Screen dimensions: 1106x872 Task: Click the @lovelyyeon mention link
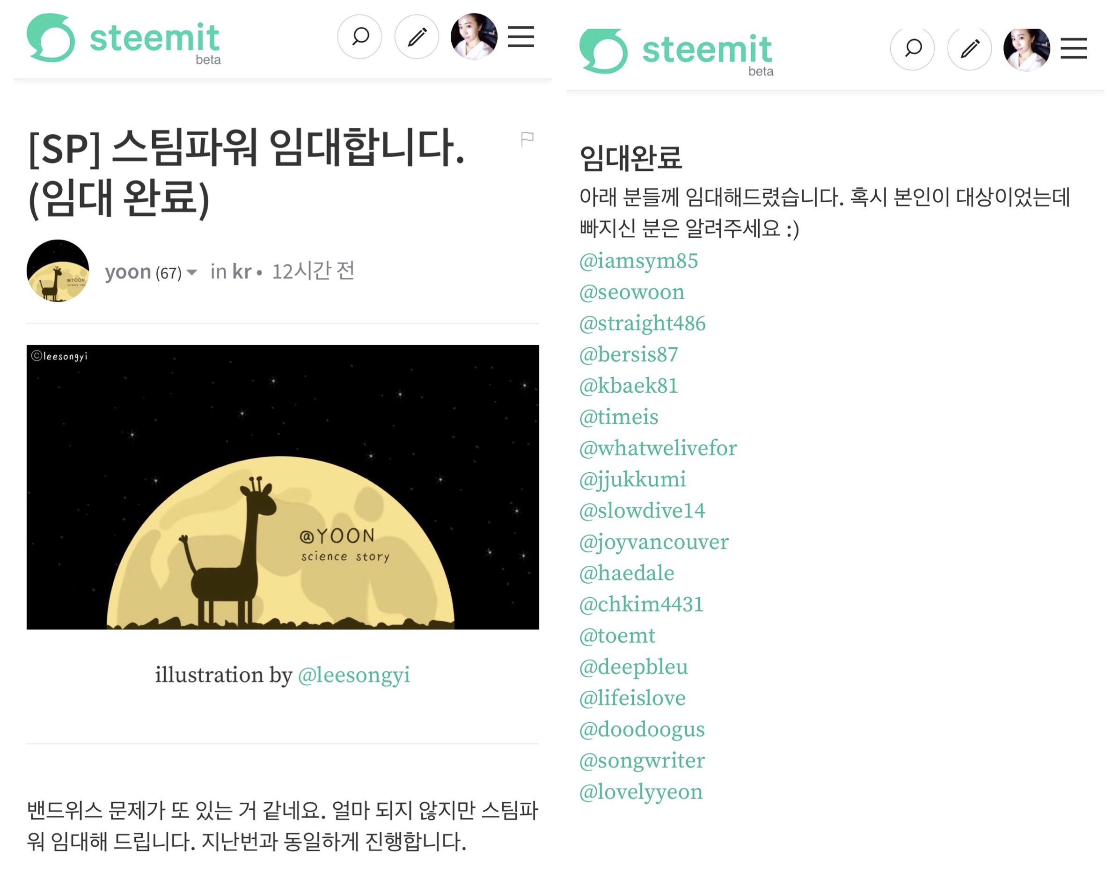click(641, 792)
